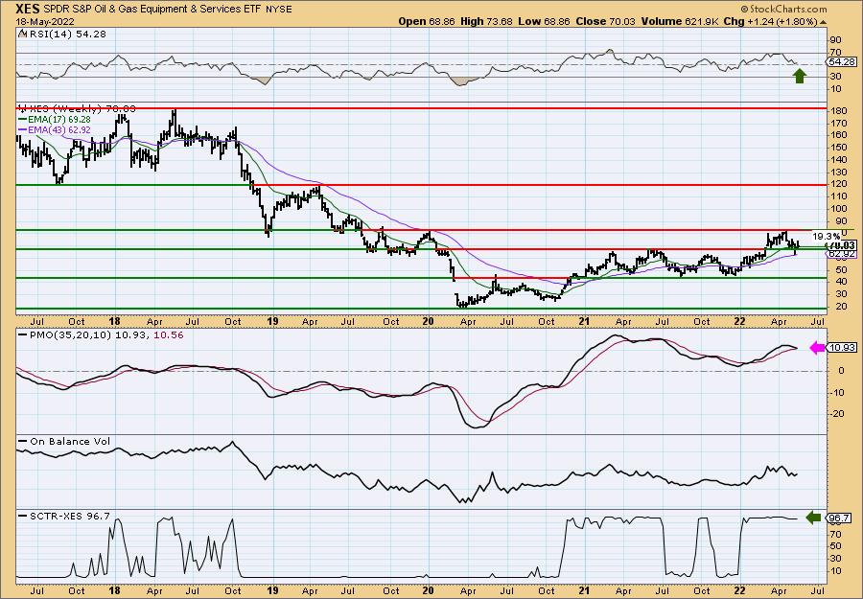Click the purple EMA(43) legend line swatch
863x599 pixels.
(22, 130)
